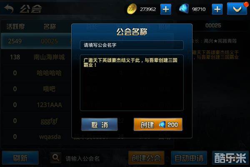Open the gold coin icon

132,9
